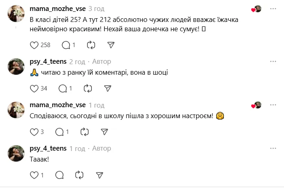Open psy_4_teens profile from "Тааак!" reply

(48, 149)
